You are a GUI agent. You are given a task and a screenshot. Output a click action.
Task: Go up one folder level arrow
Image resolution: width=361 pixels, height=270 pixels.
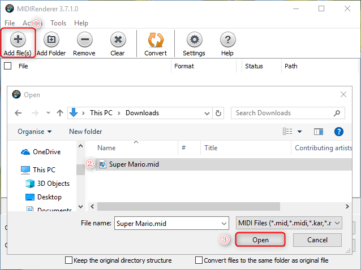pos(60,113)
